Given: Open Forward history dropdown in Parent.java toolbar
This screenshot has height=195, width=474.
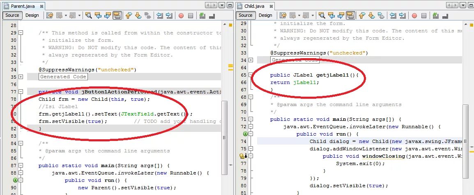Looking at the screenshot, I should click(x=79, y=16).
